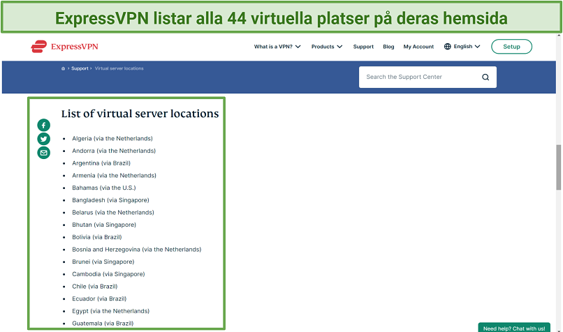Select Bolivia (via Brazil) entry
The height and width of the screenshot is (332, 563).
97,237
